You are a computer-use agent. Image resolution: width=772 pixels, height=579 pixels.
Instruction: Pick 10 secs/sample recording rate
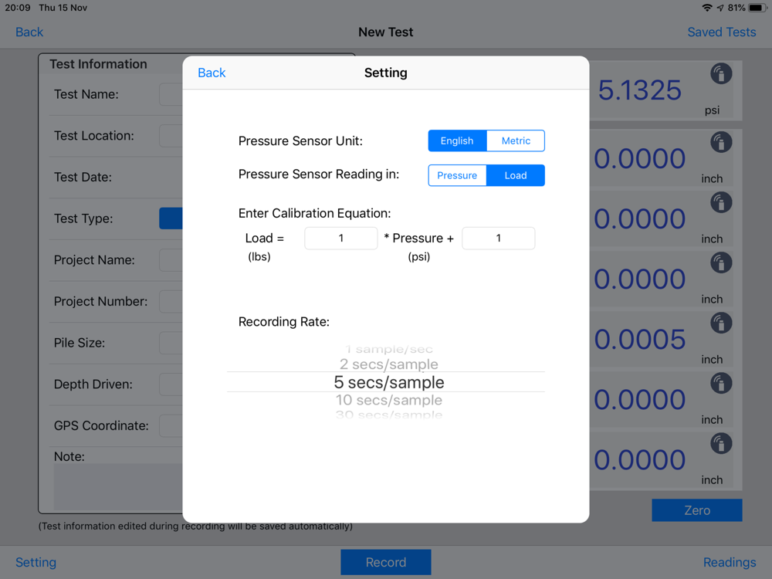coord(388,400)
